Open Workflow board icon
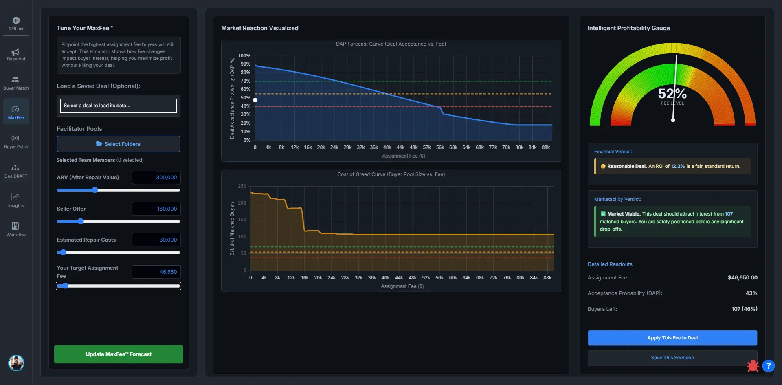The width and height of the screenshot is (782, 385). click(15, 226)
